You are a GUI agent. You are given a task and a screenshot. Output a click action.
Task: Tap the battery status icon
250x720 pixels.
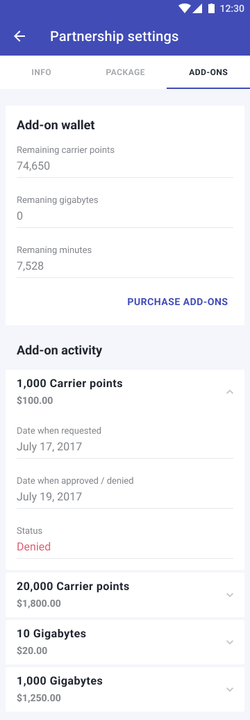click(211, 8)
